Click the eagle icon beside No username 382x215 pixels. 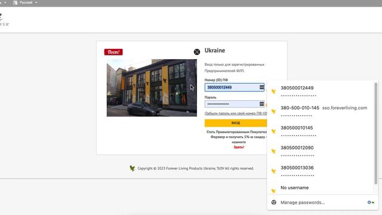[273, 191]
